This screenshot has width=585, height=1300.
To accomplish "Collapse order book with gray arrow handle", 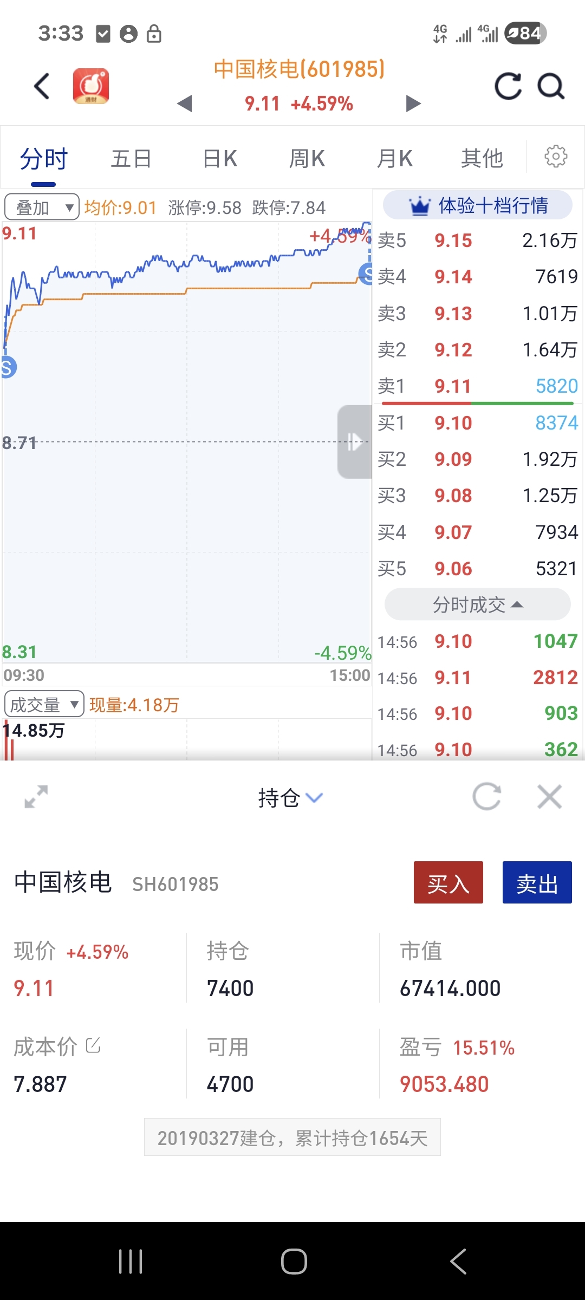I will click(x=355, y=441).
